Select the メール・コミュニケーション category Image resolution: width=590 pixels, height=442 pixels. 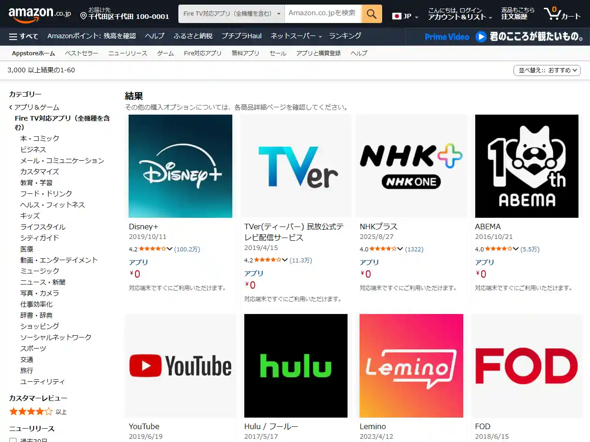point(62,161)
